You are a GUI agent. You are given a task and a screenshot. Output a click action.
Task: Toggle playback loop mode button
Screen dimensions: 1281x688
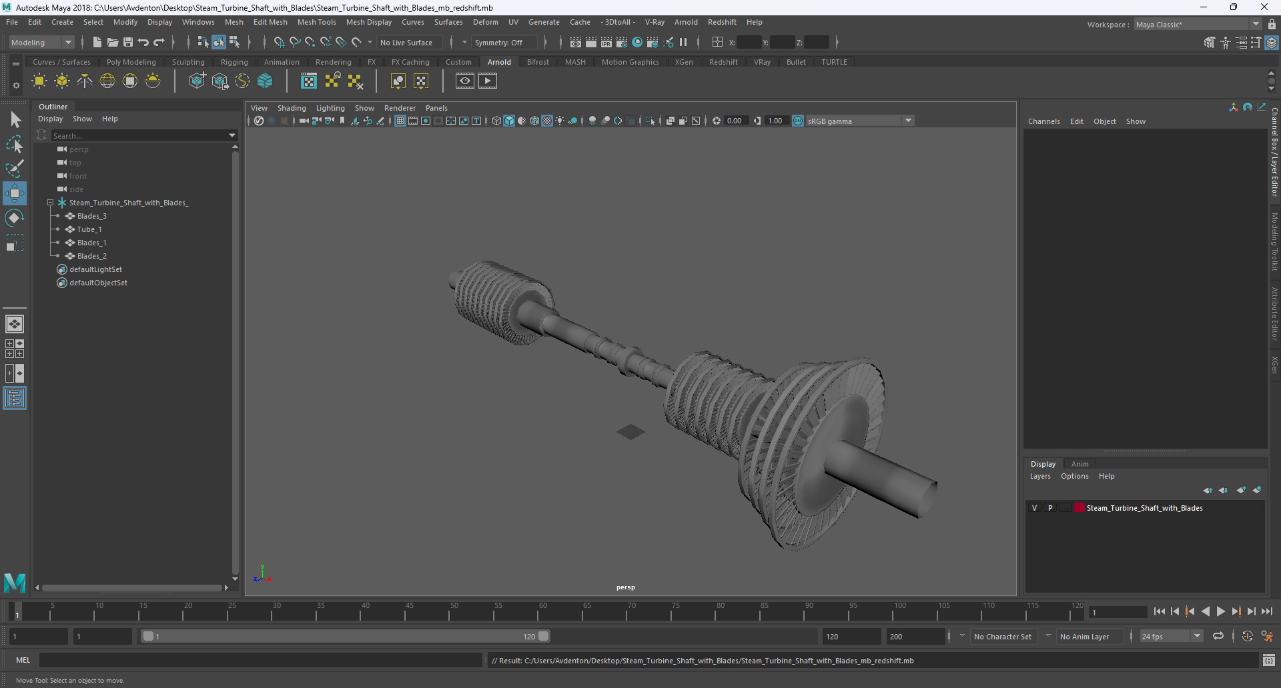tap(1218, 636)
